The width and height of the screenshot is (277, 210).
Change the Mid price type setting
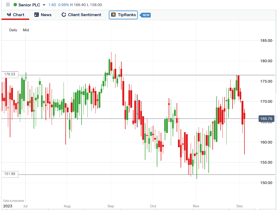click(26, 30)
